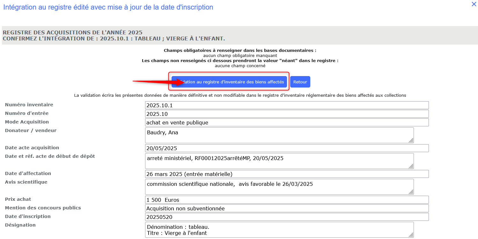Image resolution: width=478 pixels, height=239 pixels.
Task: Click the Avis scientifique text area
Action: (x=279, y=187)
